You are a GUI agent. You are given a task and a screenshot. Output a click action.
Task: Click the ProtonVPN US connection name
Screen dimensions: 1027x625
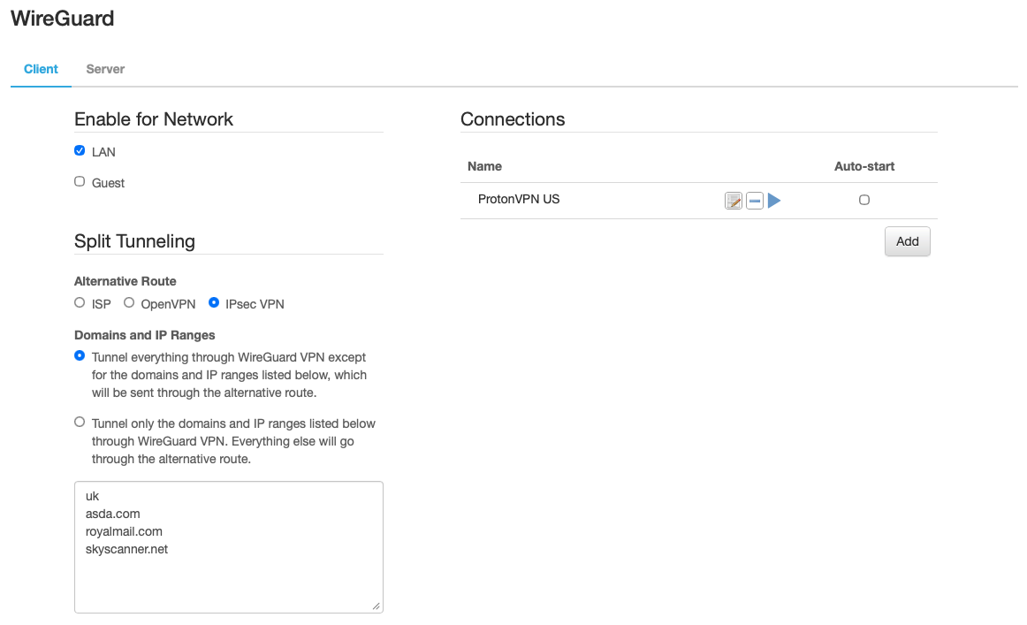tap(518, 200)
